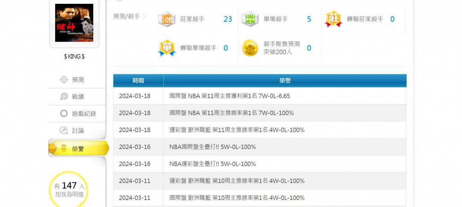The height and width of the screenshot is (207, 462).
Task: Click the 戰績 sidebar icon
Action: coord(64,97)
